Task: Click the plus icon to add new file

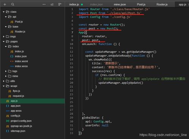Action: [x=5, y=5]
